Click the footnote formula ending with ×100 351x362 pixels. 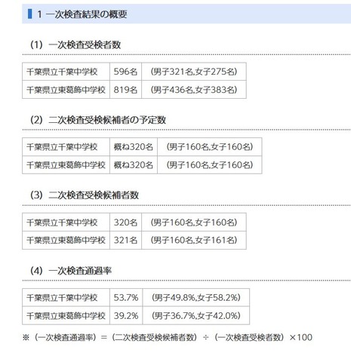168,337
